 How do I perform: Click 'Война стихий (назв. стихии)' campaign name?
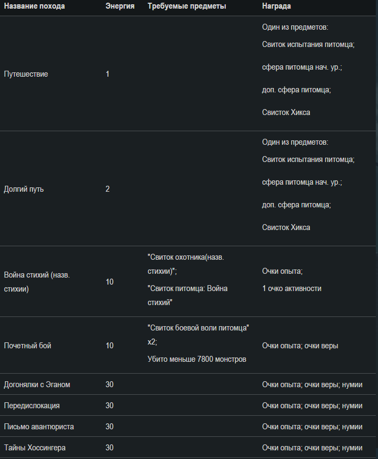click(x=37, y=282)
